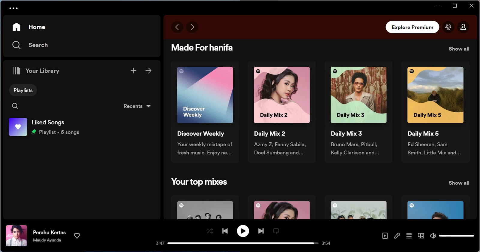The width and height of the screenshot is (480, 252).
Task: Click the Perahu Kertas song title
Action: [x=49, y=232]
